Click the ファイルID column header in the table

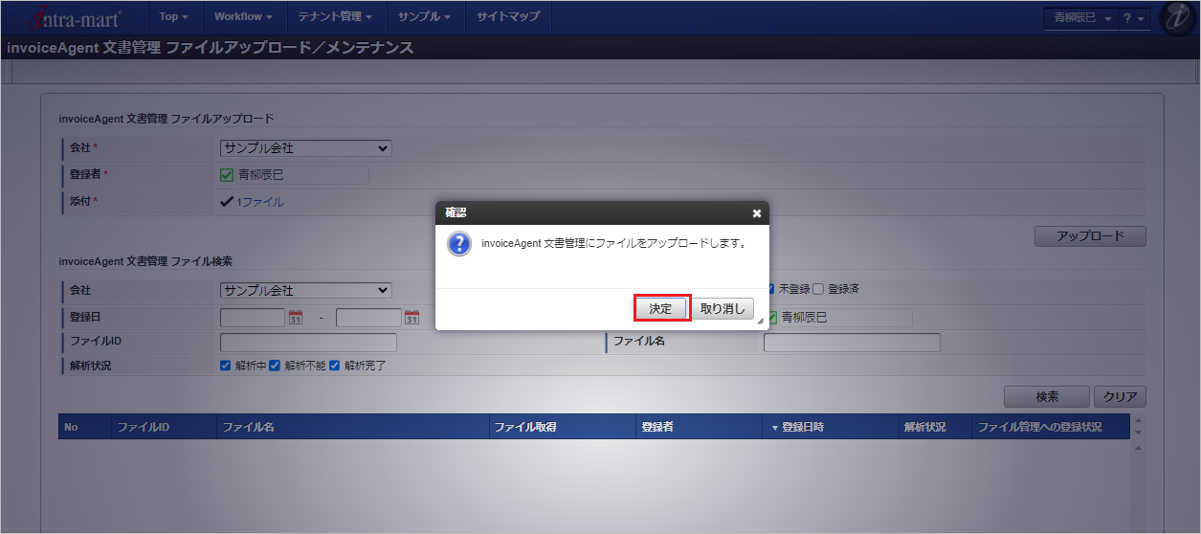164,427
